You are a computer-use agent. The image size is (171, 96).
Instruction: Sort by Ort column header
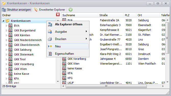coord(148,15)
